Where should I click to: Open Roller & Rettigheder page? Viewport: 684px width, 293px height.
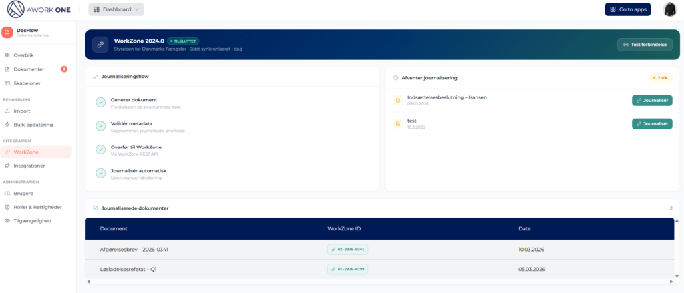tap(37, 207)
